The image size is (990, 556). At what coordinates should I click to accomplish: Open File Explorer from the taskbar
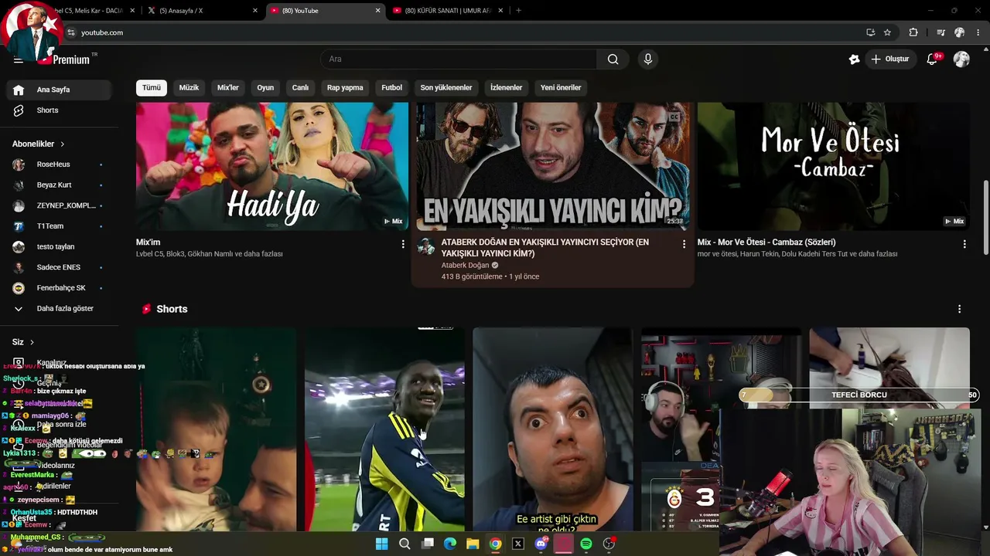(473, 544)
